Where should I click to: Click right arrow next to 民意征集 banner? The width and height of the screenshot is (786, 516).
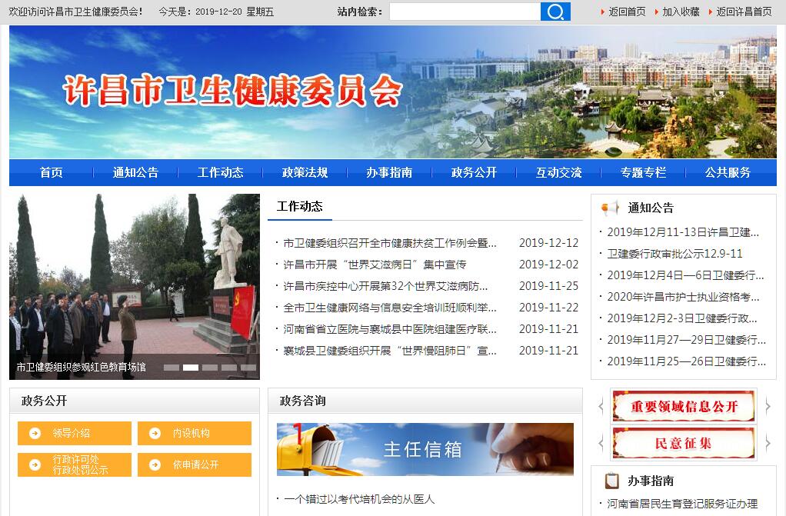pyautogui.click(x=767, y=443)
